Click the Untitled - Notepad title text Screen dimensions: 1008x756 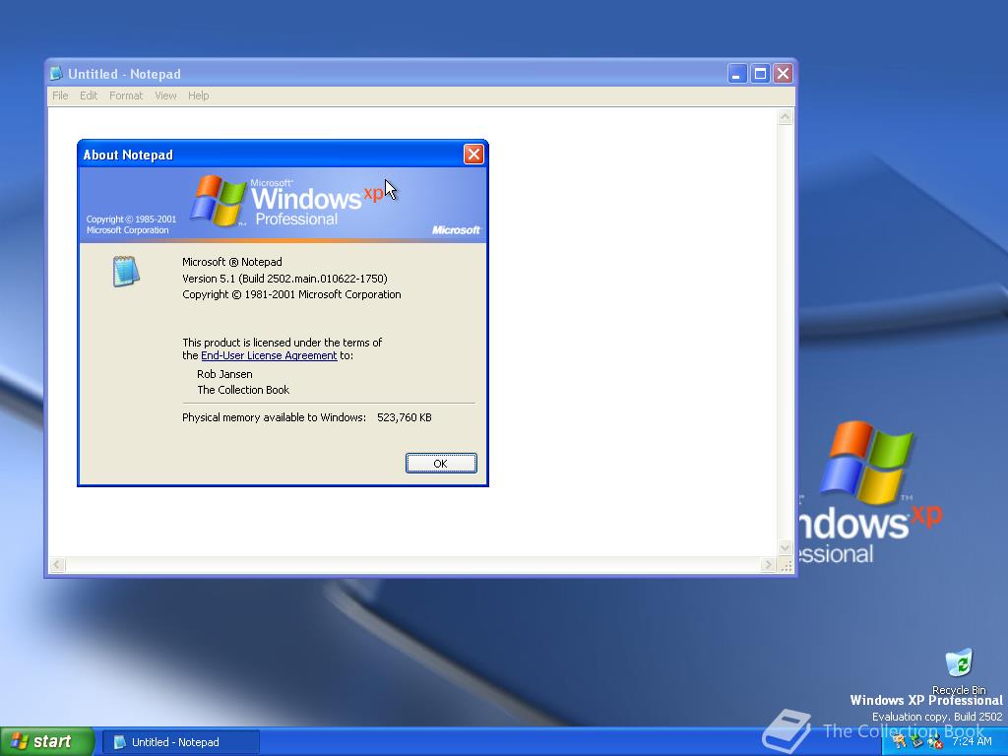(124, 74)
